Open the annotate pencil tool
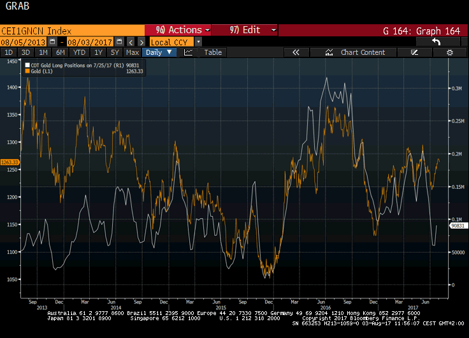Viewport: 469px width, 338px height. click(x=414, y=52)
